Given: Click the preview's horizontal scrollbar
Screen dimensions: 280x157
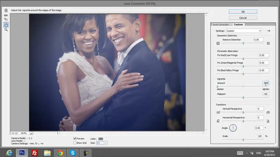Looking at the screenshot, I should tap(131, 133).
